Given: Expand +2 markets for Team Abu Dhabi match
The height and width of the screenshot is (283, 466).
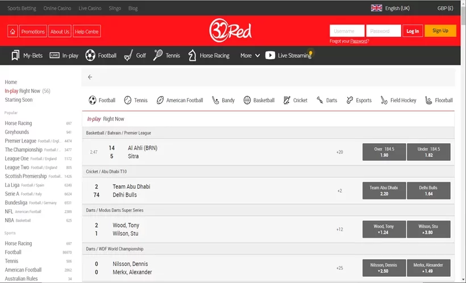Looking at the screenshot, I should (340, 190).
